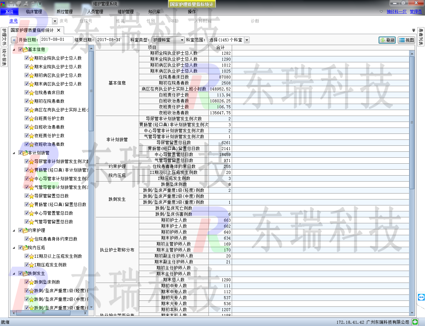
Task: Open the 知识库 menu
Action: tap(154, 12)
